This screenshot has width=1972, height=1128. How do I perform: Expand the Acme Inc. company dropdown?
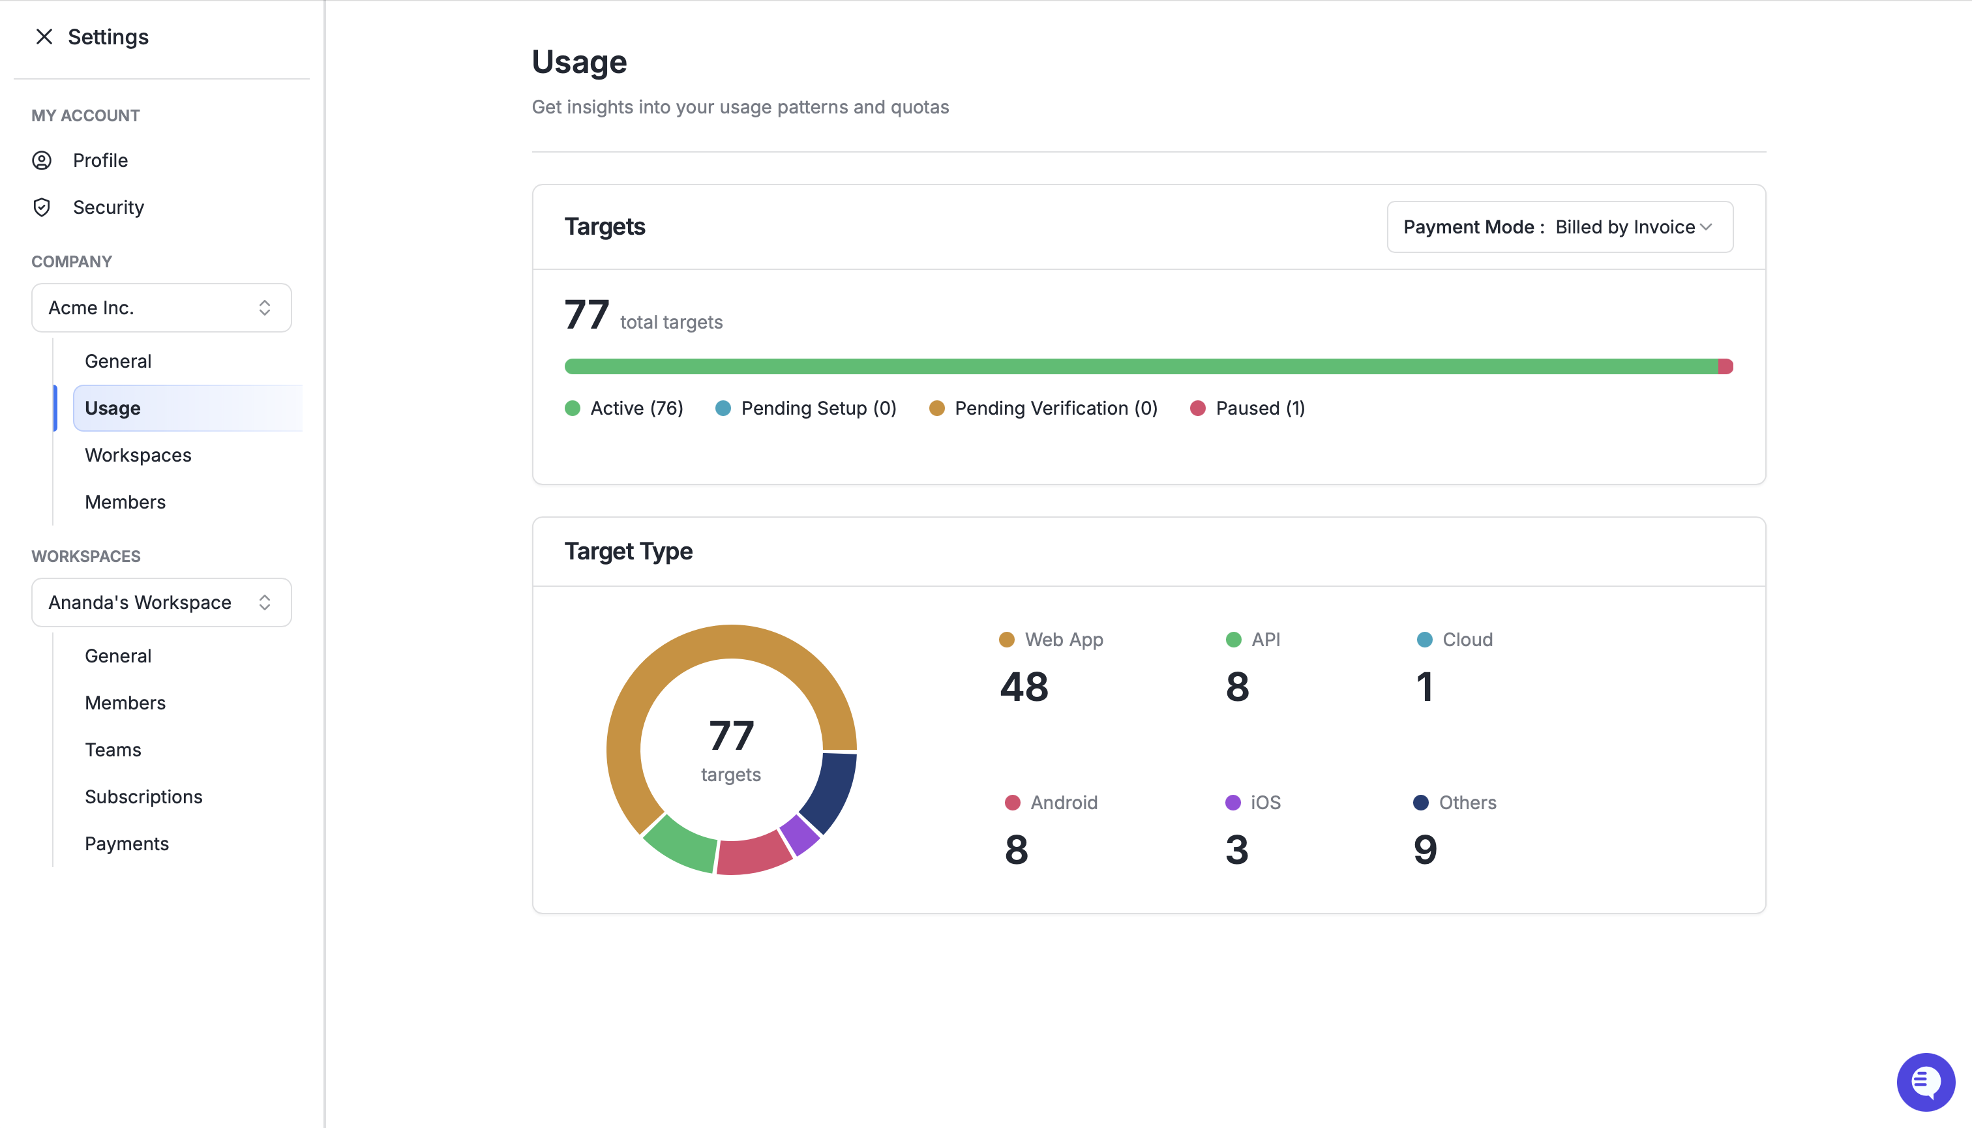(x=161, y=308)
